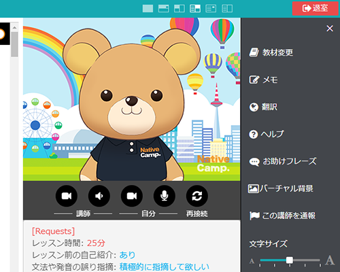
Task: Click the tutor video bear image
Action: pyautogui.click(x=132, y=99)
